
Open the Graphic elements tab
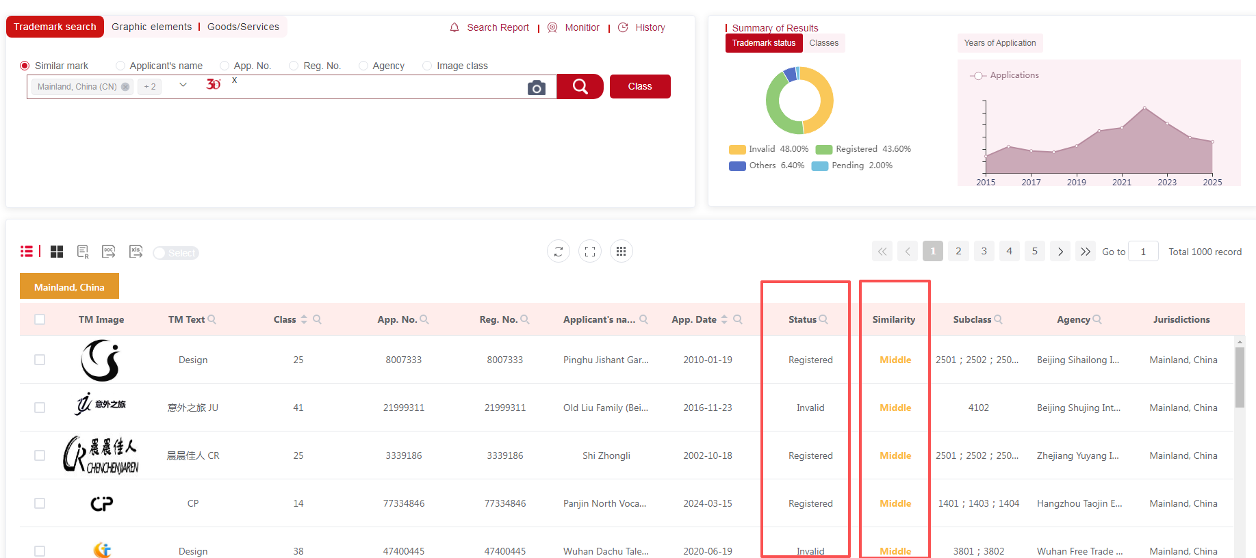151,27
